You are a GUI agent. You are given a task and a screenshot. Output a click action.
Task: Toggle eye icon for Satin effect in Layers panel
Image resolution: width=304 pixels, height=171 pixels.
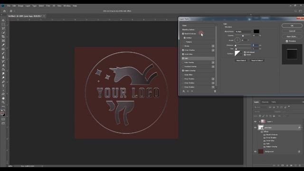[265, 144]
